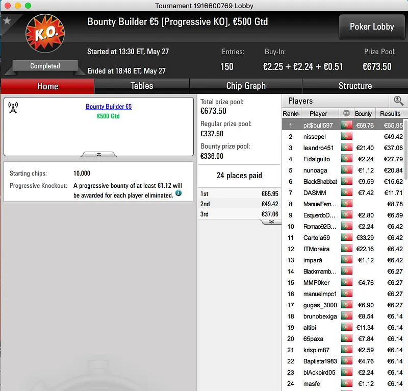Viewport: 408px width, 391px height.
Task: Switch to the Tables tab
Action: [142, 86]
